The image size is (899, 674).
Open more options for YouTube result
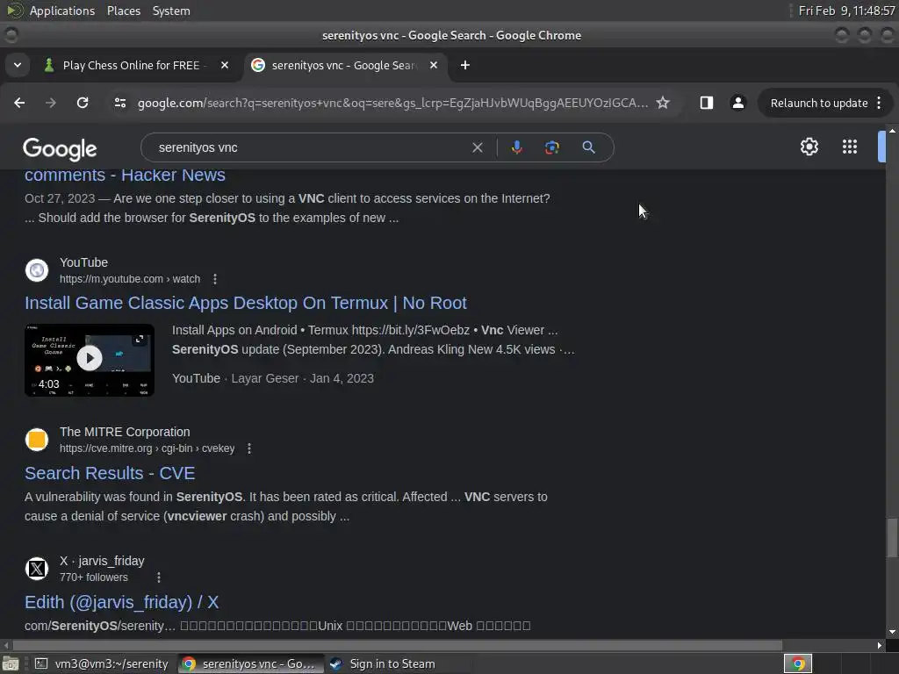215,279
